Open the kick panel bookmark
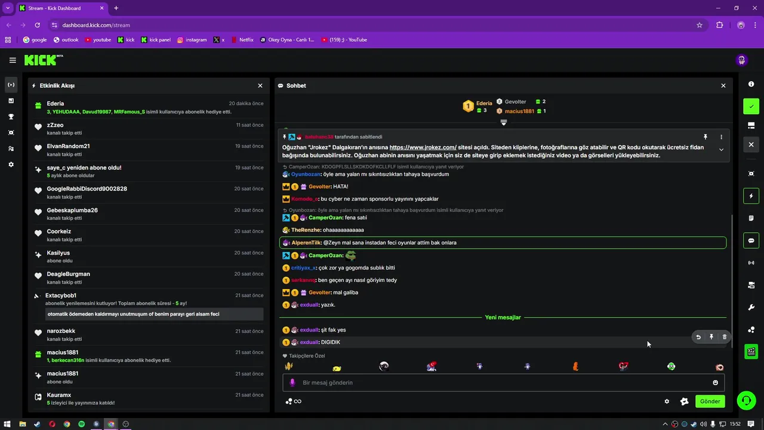The image size is (764, 430). click(x=156, y=40)
